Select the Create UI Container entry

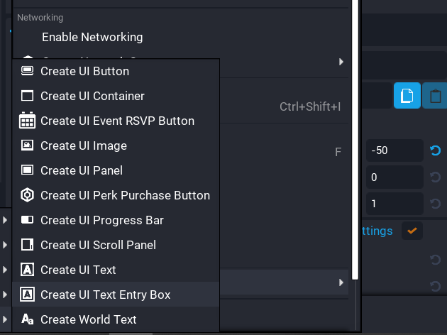click(x=92, y=96)
